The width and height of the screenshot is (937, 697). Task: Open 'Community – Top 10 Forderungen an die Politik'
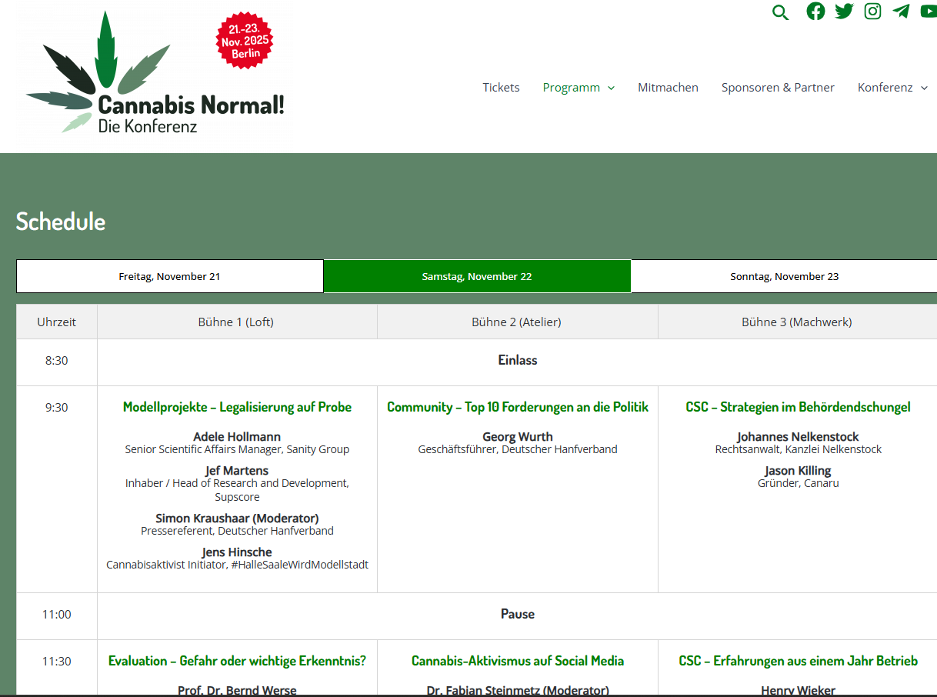click(518, 407)
